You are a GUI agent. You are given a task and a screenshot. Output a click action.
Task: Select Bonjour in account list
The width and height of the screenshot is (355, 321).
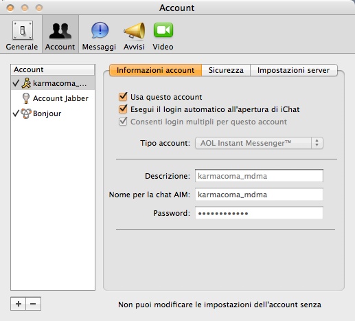[x=53, y=113]
